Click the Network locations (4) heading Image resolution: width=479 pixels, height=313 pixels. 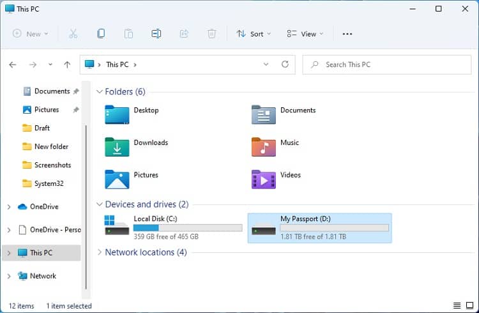(146, 252)
